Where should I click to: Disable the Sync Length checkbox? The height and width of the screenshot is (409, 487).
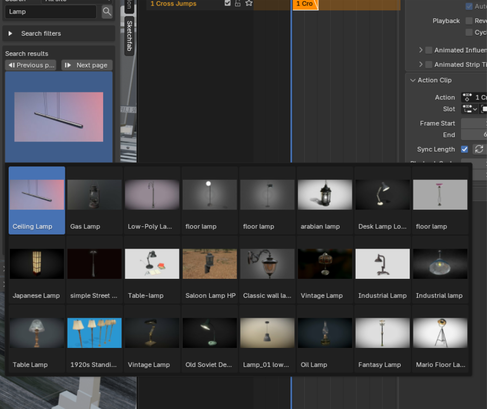[464, 149]
